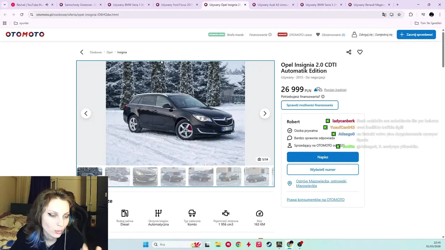The height and width of the screenshot is (250, 445).
Task: Open Chrome extensions puzzle icon
Action: [411, 15]
